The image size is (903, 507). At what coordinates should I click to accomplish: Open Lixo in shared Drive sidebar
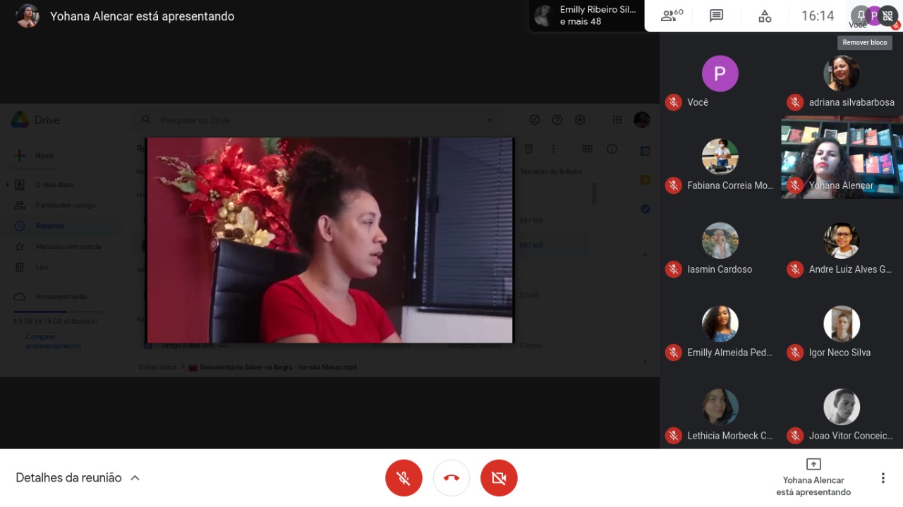point(42,267)
